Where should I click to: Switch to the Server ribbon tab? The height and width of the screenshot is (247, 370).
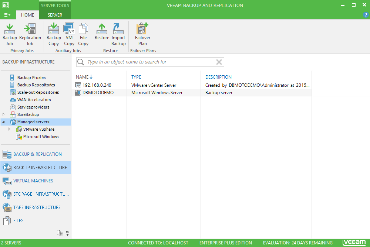[55, 15]
